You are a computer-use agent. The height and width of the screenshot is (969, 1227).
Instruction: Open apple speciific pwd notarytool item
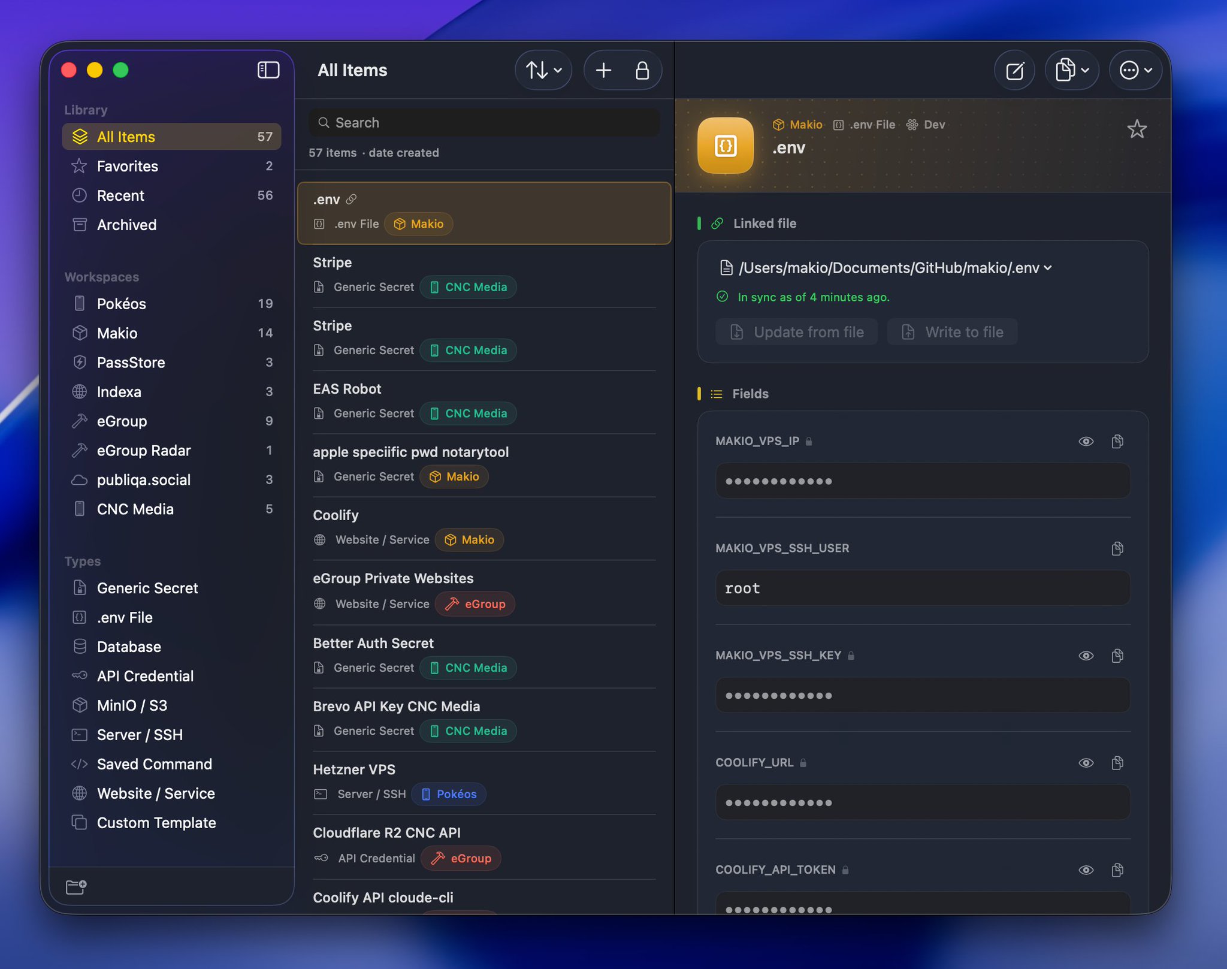click(484, 465)
